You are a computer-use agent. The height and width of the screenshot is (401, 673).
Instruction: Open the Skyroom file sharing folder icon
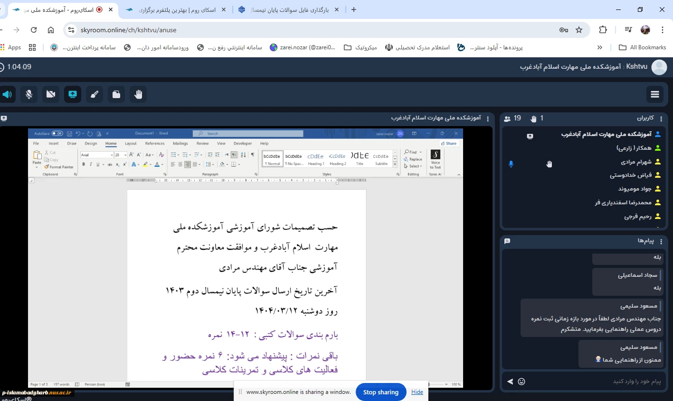point(116,94)
